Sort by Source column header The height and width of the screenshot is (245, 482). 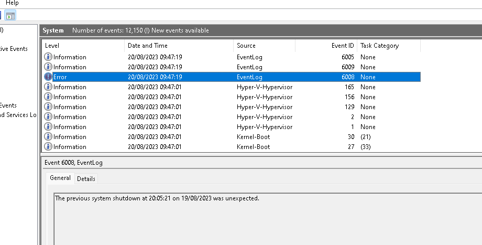(265, 46)
